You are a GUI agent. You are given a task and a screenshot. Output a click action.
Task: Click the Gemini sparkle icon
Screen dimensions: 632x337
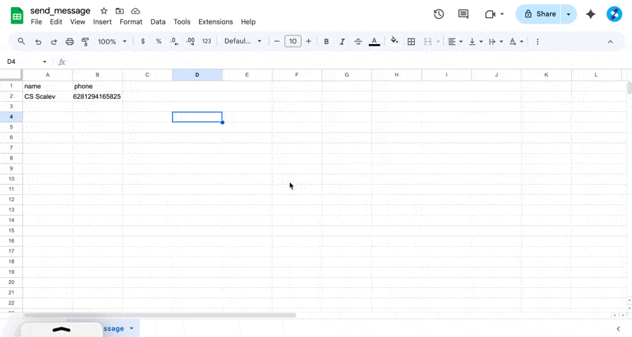click(x=590, y=14)
